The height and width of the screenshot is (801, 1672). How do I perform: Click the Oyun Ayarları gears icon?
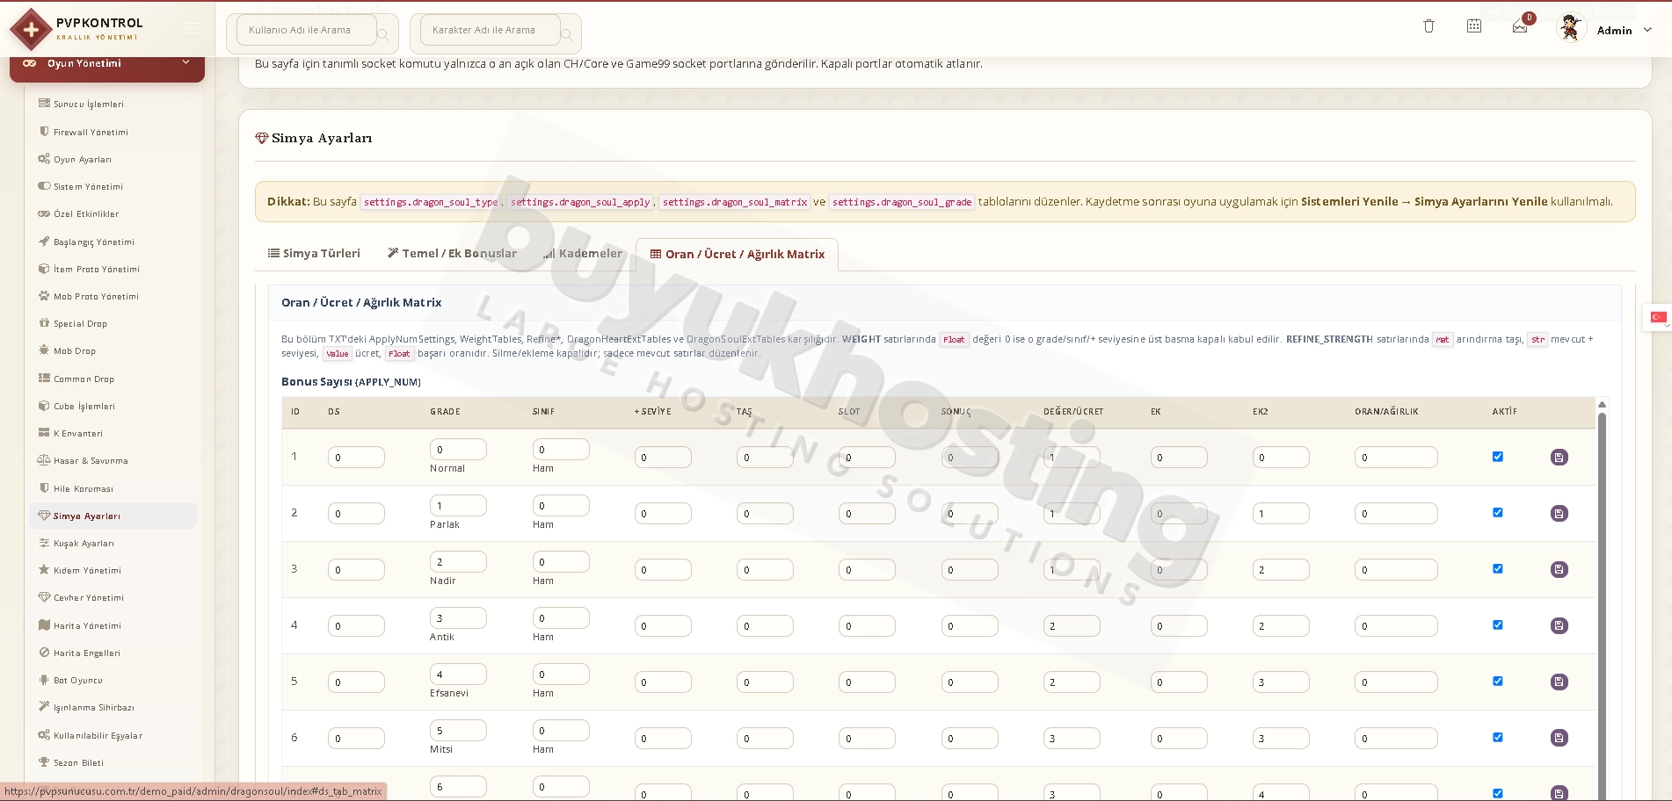pyautogui.click(x=44, y=159)
